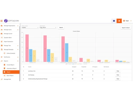Click the highlighted Report item icon
Screen dimensions: 133x100
click(5, 72)
